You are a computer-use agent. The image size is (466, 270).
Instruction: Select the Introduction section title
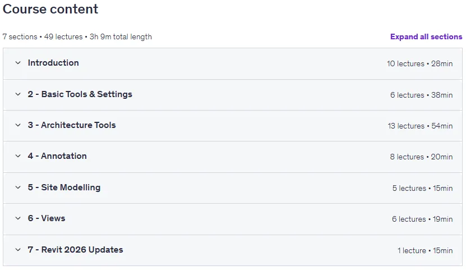click(53, 63)
